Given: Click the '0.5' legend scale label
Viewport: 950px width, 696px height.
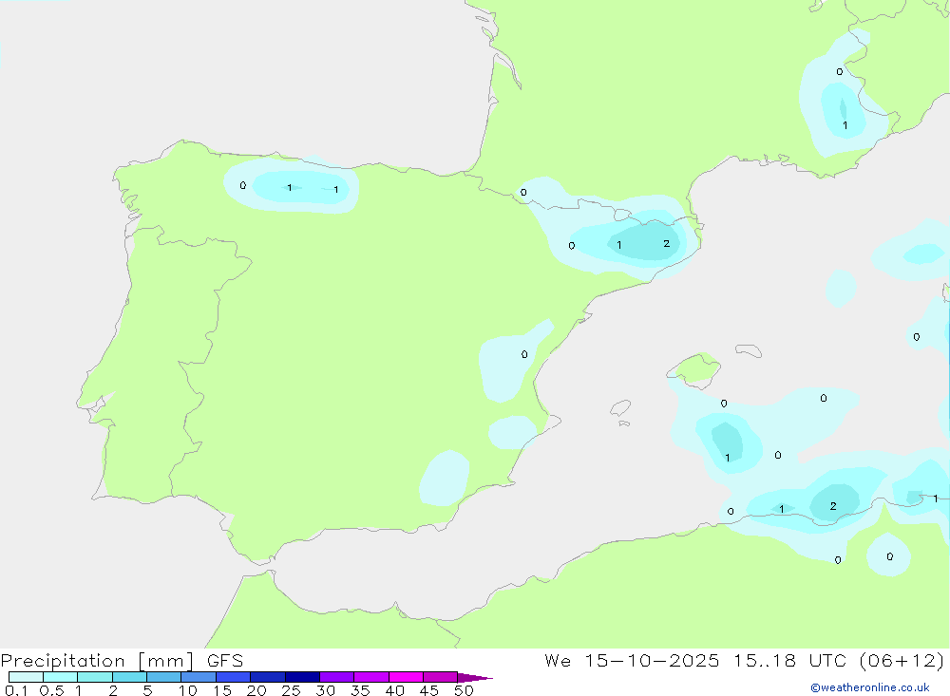Looking at the screenshot, I should (x=51, y=690).
